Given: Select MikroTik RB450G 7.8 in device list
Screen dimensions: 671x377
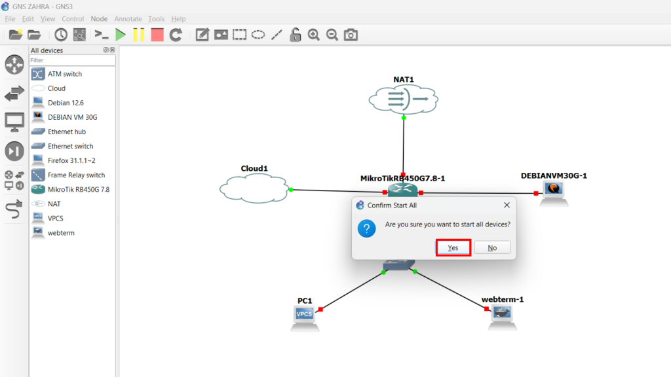Looking at the screenshot, I should [x=78, y=189].
